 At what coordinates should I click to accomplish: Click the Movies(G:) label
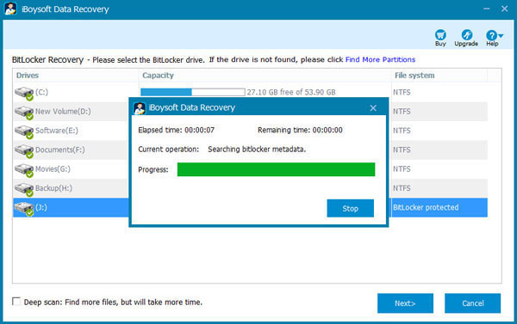53,169
